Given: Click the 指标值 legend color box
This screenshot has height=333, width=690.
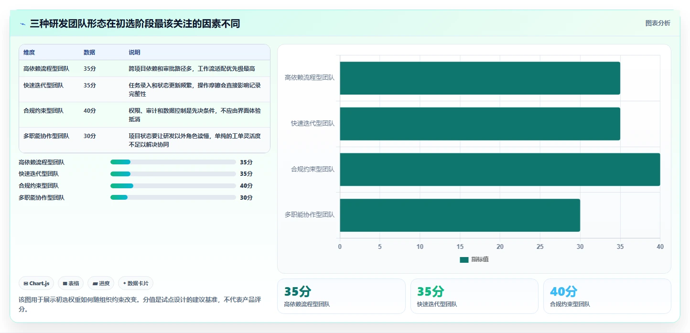Looking at the screenshot, I should [x=464, y=259].
